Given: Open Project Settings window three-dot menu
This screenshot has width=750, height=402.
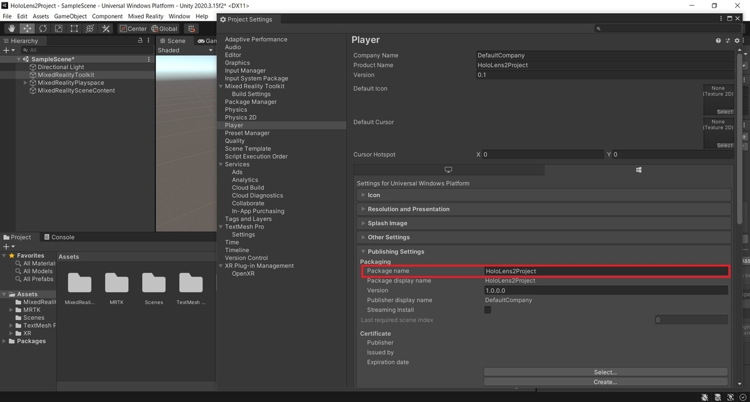Looking at the screenshot, I should pos(721,19).
